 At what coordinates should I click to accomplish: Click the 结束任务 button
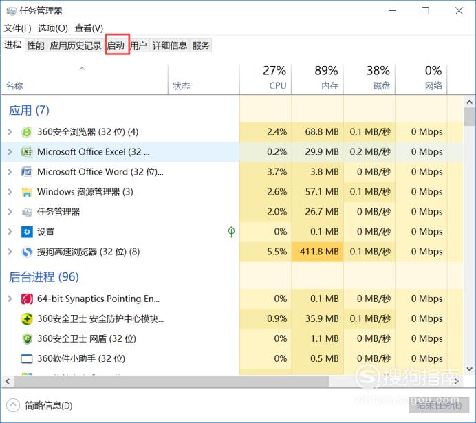[439, 405]
